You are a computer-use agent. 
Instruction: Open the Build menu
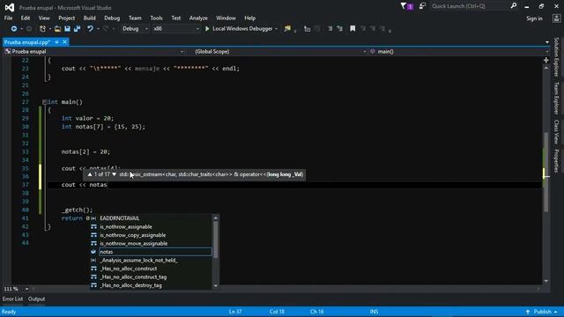pyautogui.click(x=90, y=18)
